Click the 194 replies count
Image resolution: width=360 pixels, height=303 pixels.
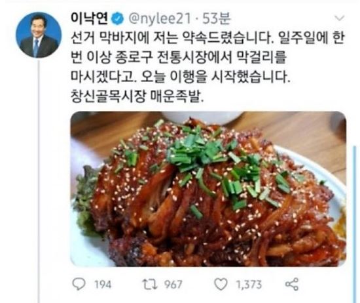(103, 285)
